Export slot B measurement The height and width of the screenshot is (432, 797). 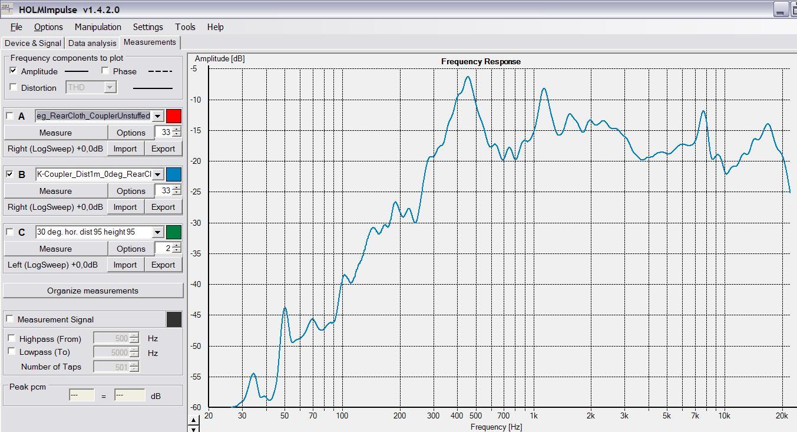pyautogui.click(x=163, y=207)
